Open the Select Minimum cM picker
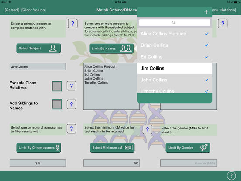Image resolution: width=241 pixels, height=181 pixels. tap(112, 148)
